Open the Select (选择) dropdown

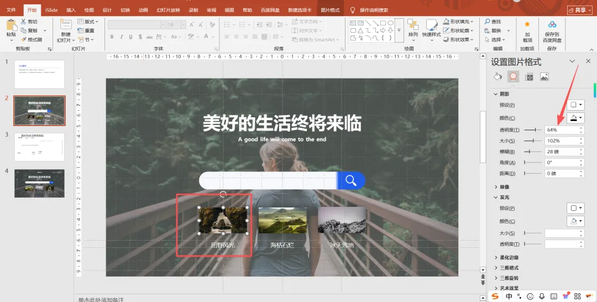pyautogui.click(x=495, y=40)
